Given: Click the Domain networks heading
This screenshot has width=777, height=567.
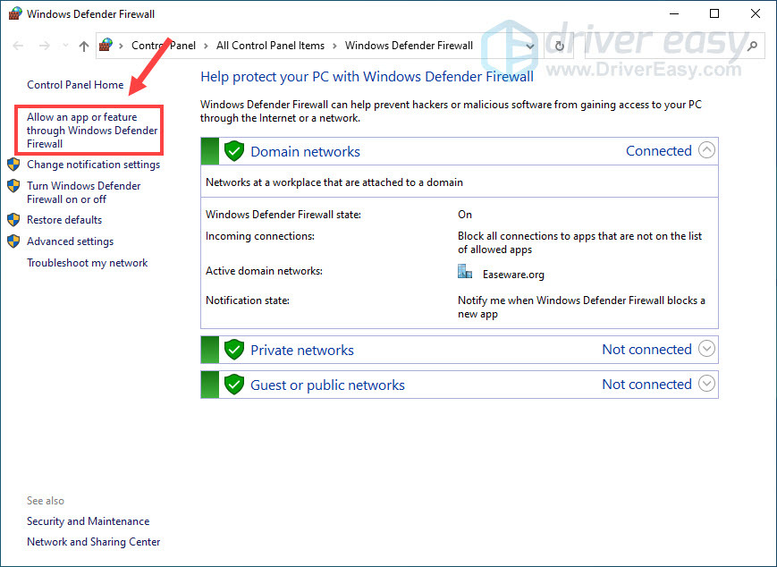Looking at the screenshot, I should point(305,152).
